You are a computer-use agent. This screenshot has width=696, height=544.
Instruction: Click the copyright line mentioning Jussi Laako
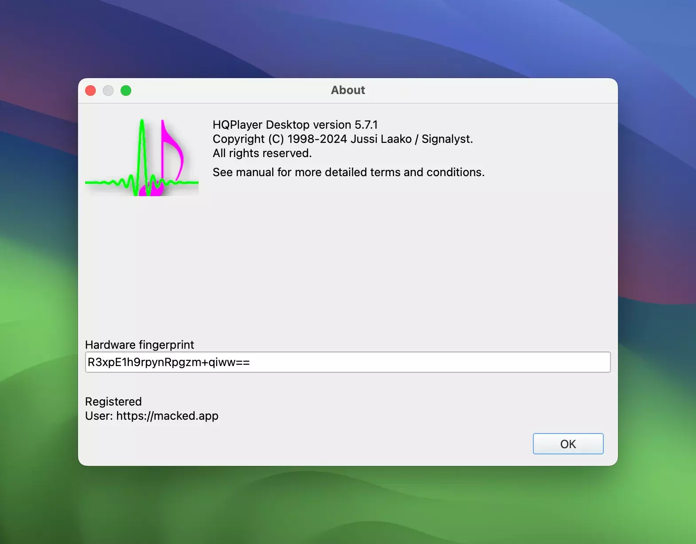pyautogui.click(x=343, y=139)
